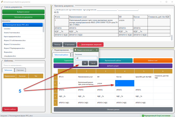Click row header '2' in edit grid
This screenshot has height=117, width=175.
55,83
